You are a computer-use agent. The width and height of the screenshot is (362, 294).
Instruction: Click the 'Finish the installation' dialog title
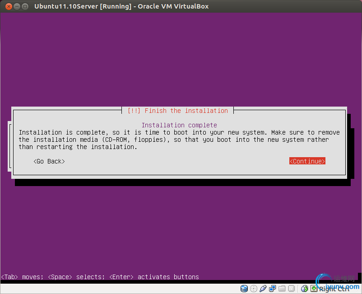tap(178, 111)
